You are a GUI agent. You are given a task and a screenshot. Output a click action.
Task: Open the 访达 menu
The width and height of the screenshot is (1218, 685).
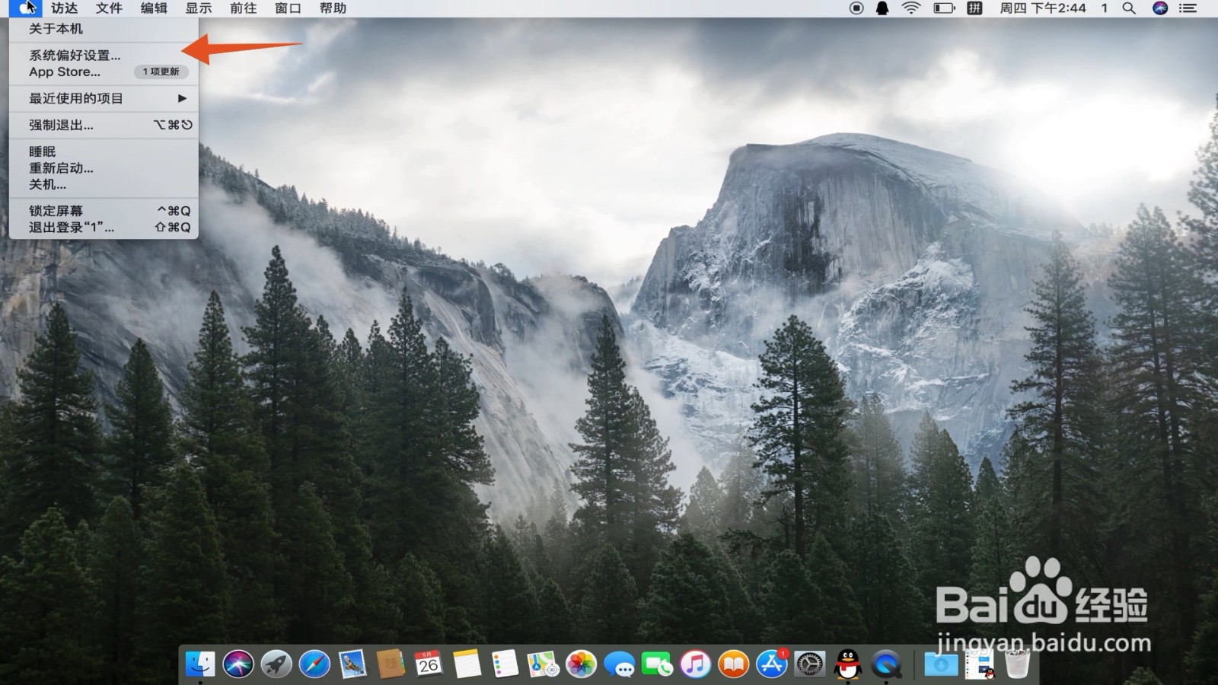(x=65, y=8)
